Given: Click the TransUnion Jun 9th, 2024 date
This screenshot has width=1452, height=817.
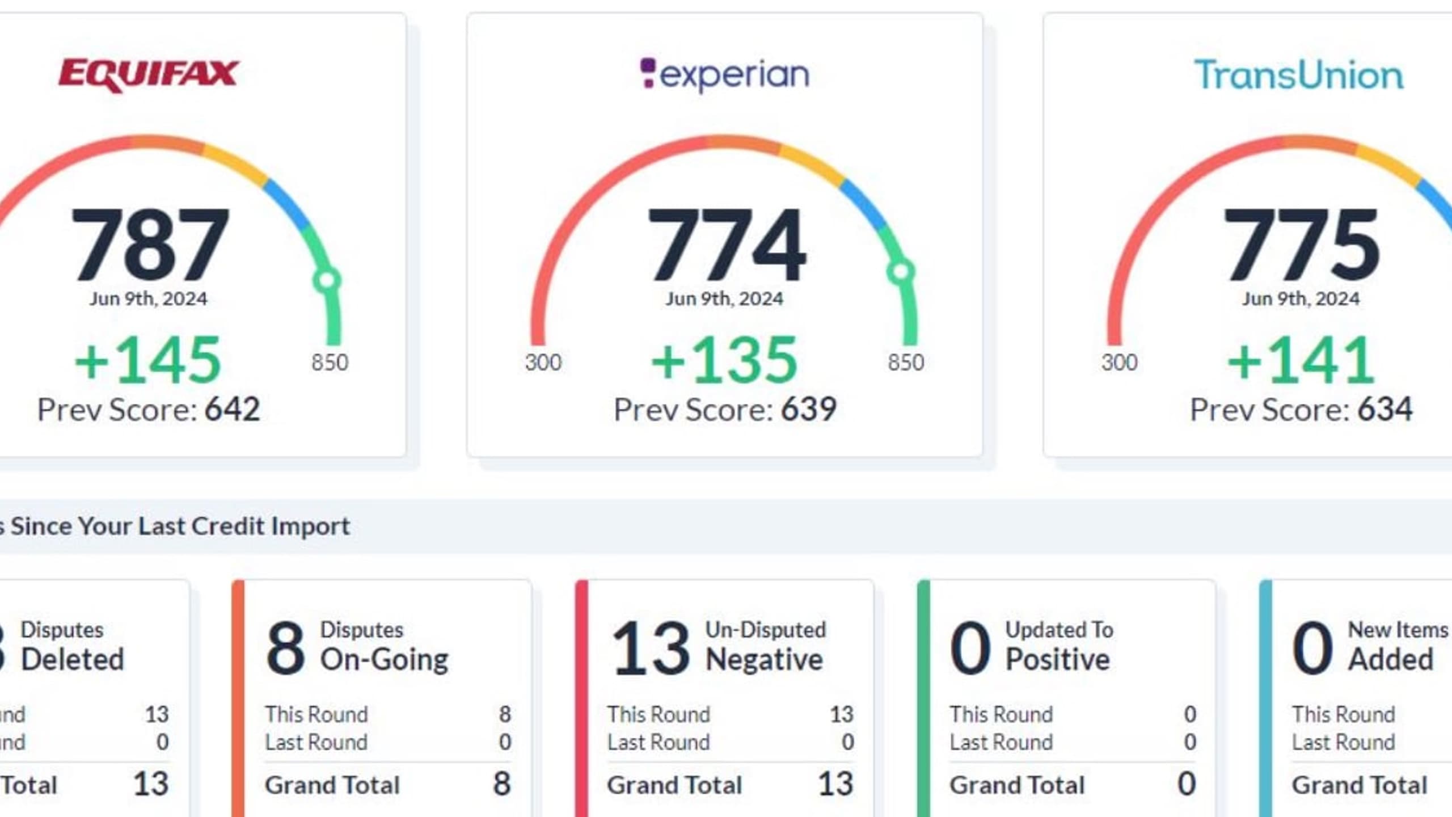Looking at the screenshot, I should click(1301, 299).
